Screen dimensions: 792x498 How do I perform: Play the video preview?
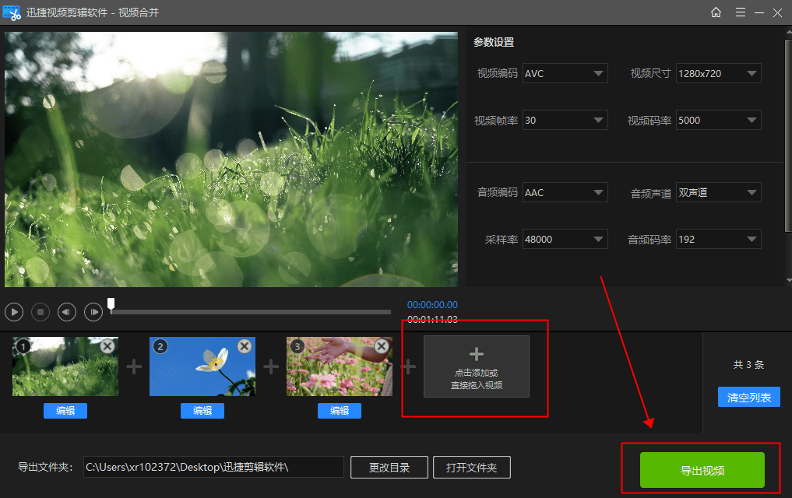(x=14, y=312)
